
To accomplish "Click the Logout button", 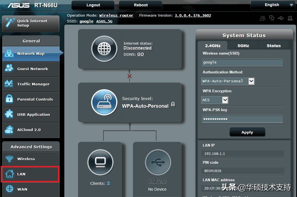I will [93, 5].
